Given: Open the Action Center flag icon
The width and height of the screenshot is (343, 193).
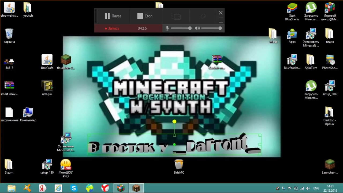Looking at the screenshot, I should tap(289, 188).
